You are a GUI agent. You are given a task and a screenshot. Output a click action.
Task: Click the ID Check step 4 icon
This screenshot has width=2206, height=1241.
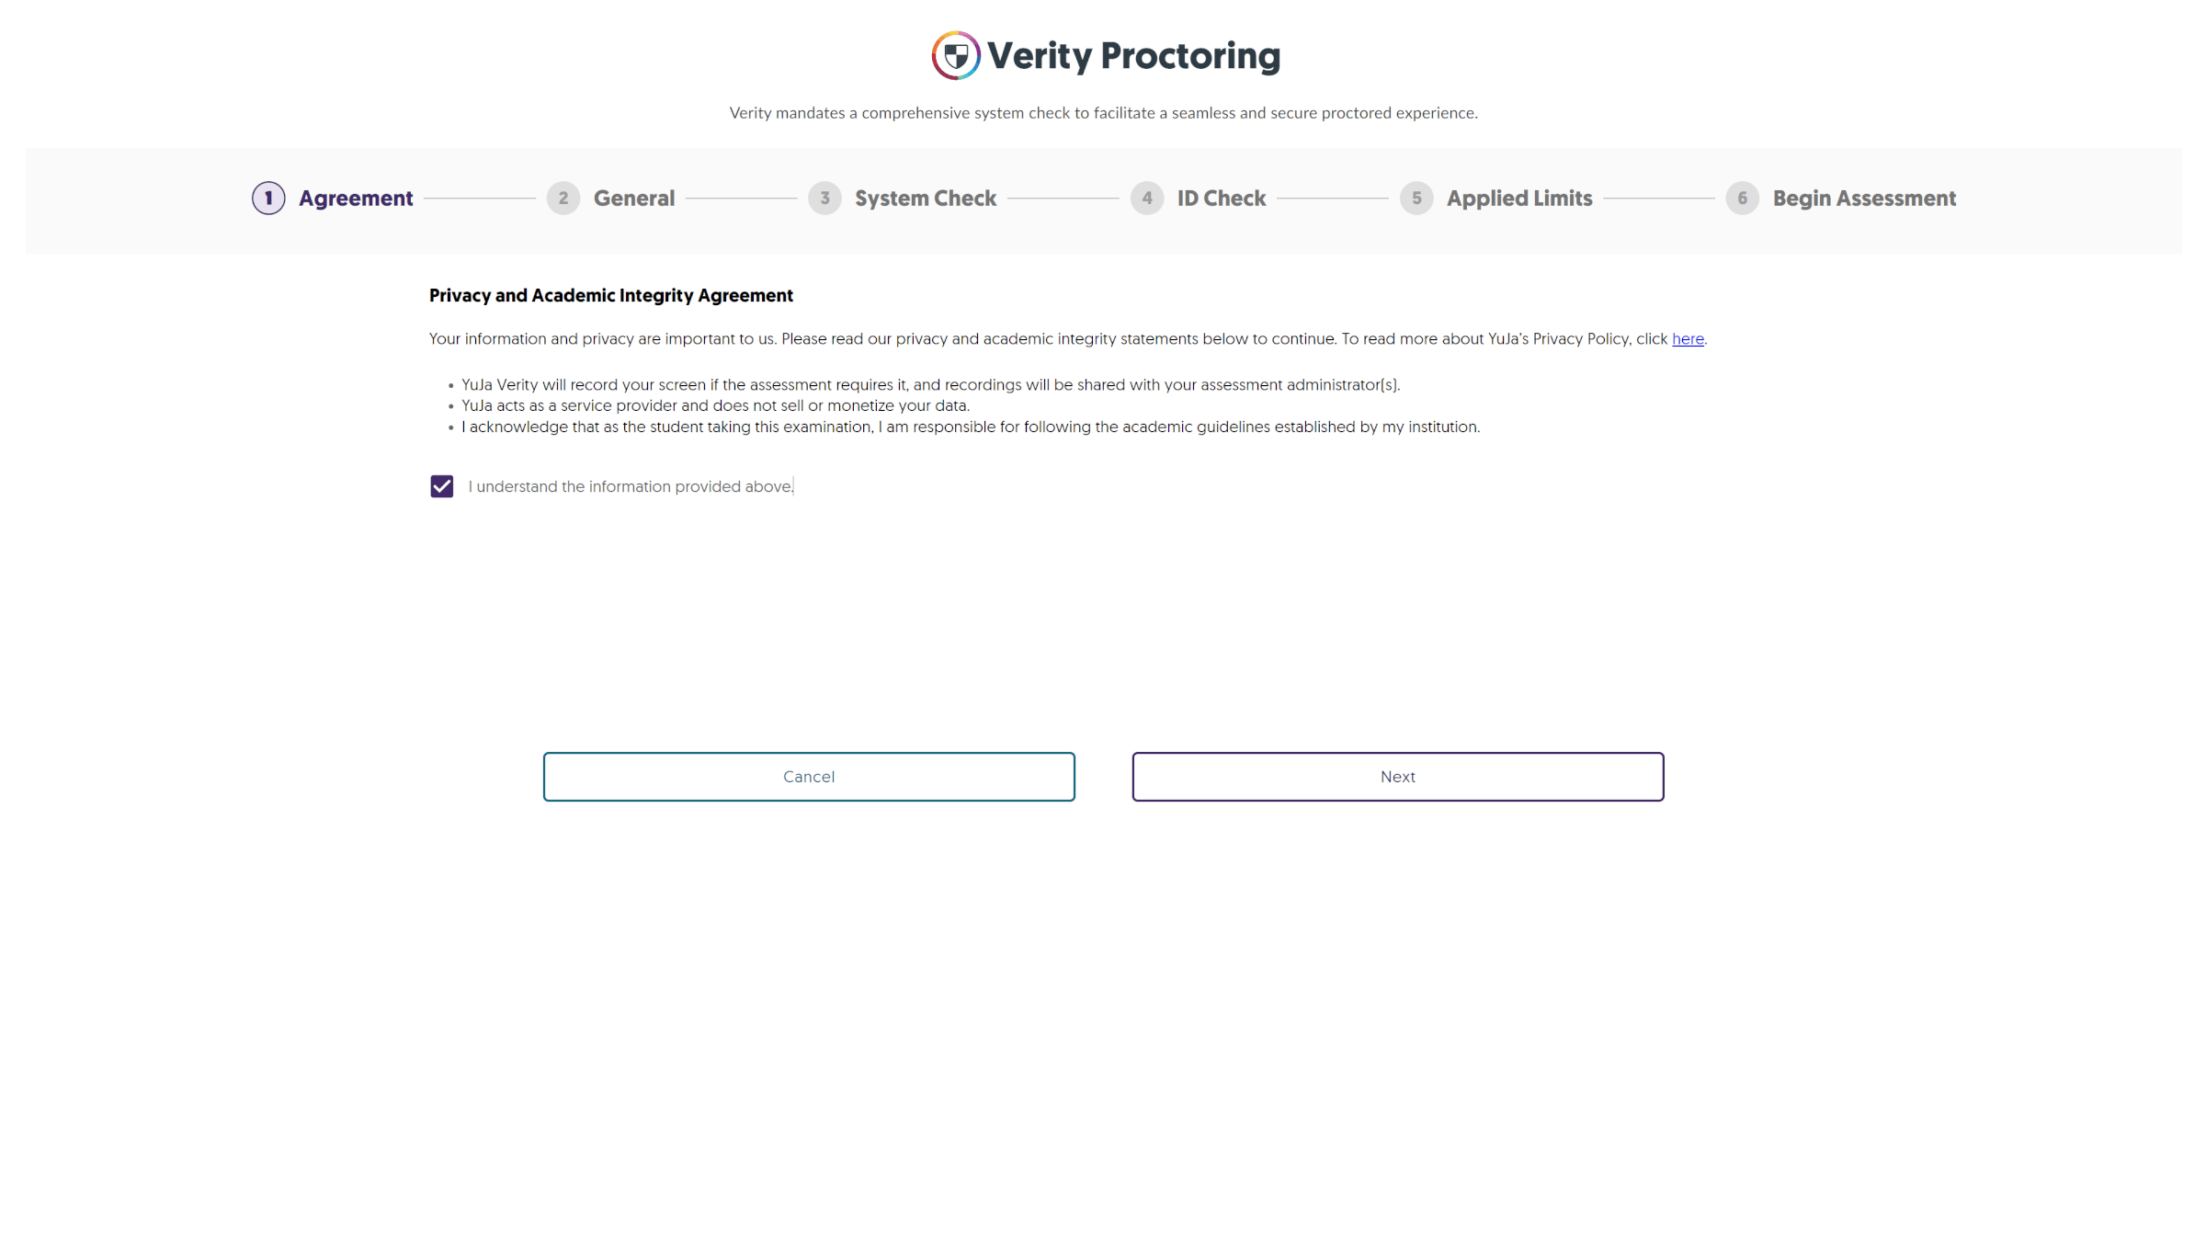[1147, 197]
